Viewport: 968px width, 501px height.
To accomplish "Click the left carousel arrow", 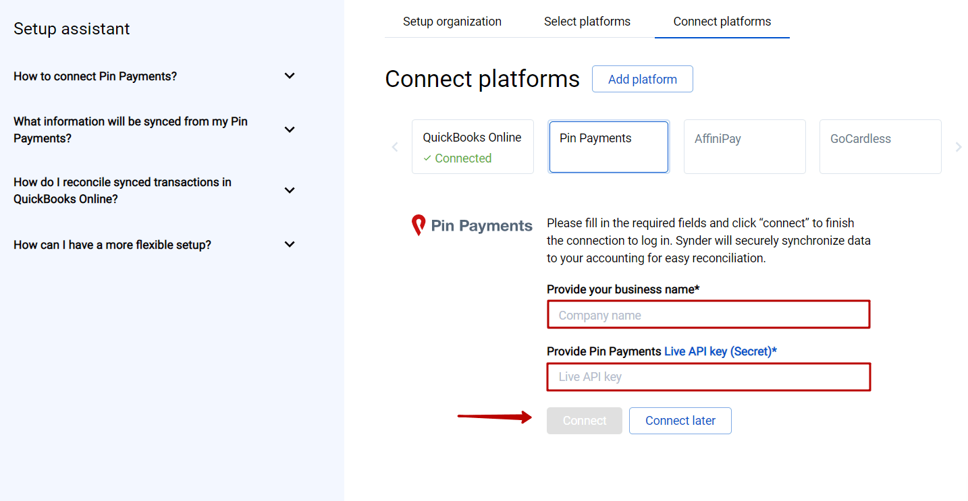I will coord(394,146).
